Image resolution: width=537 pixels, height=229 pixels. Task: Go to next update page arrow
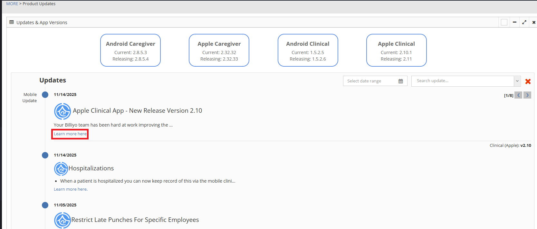(527, 95)
